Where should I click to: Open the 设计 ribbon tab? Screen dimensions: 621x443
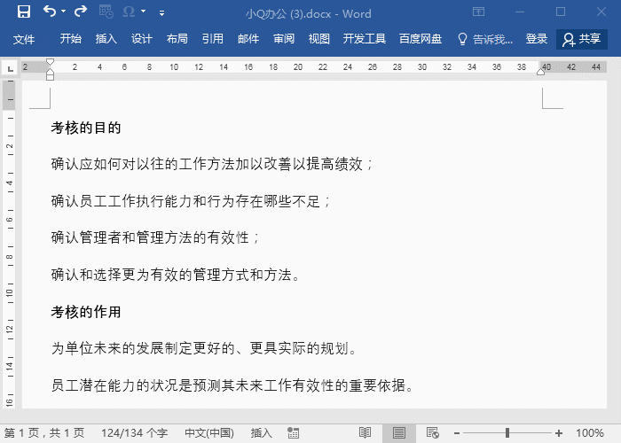[142, 39]
